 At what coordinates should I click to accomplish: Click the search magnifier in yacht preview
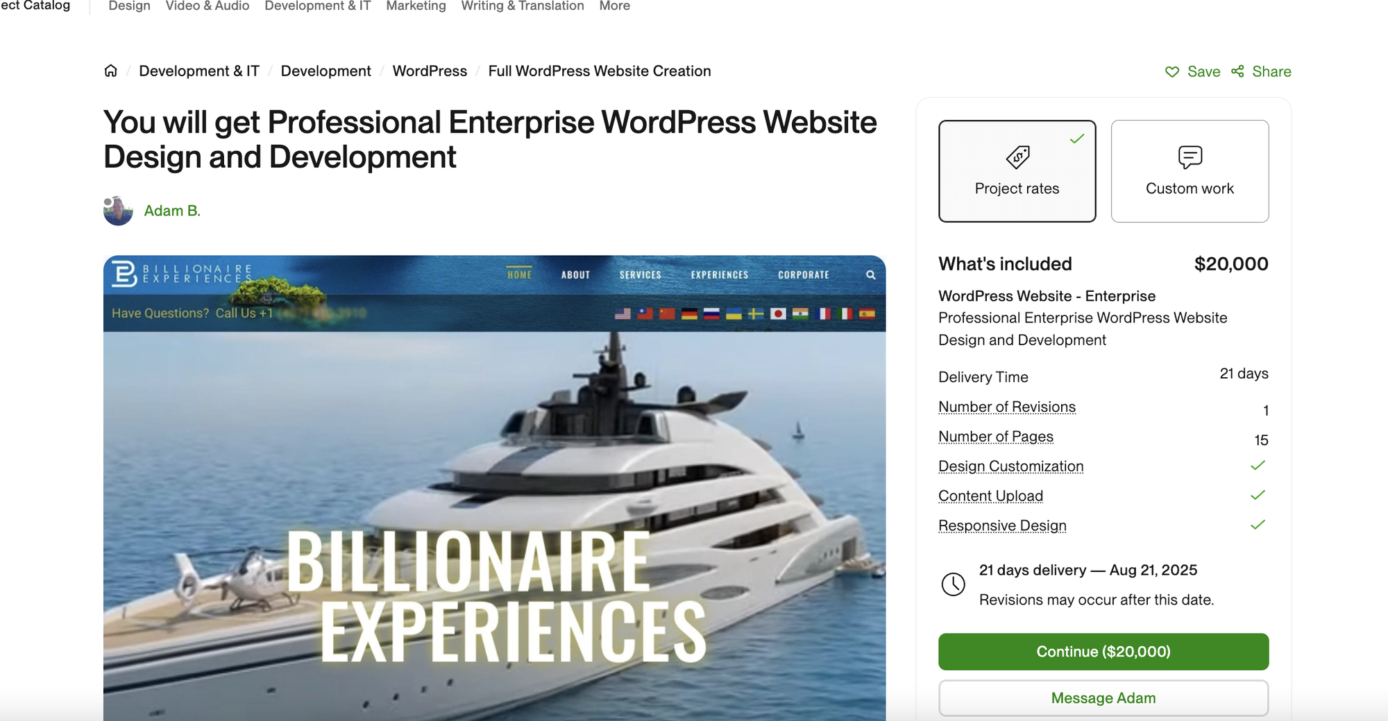(x=871, y=275)
